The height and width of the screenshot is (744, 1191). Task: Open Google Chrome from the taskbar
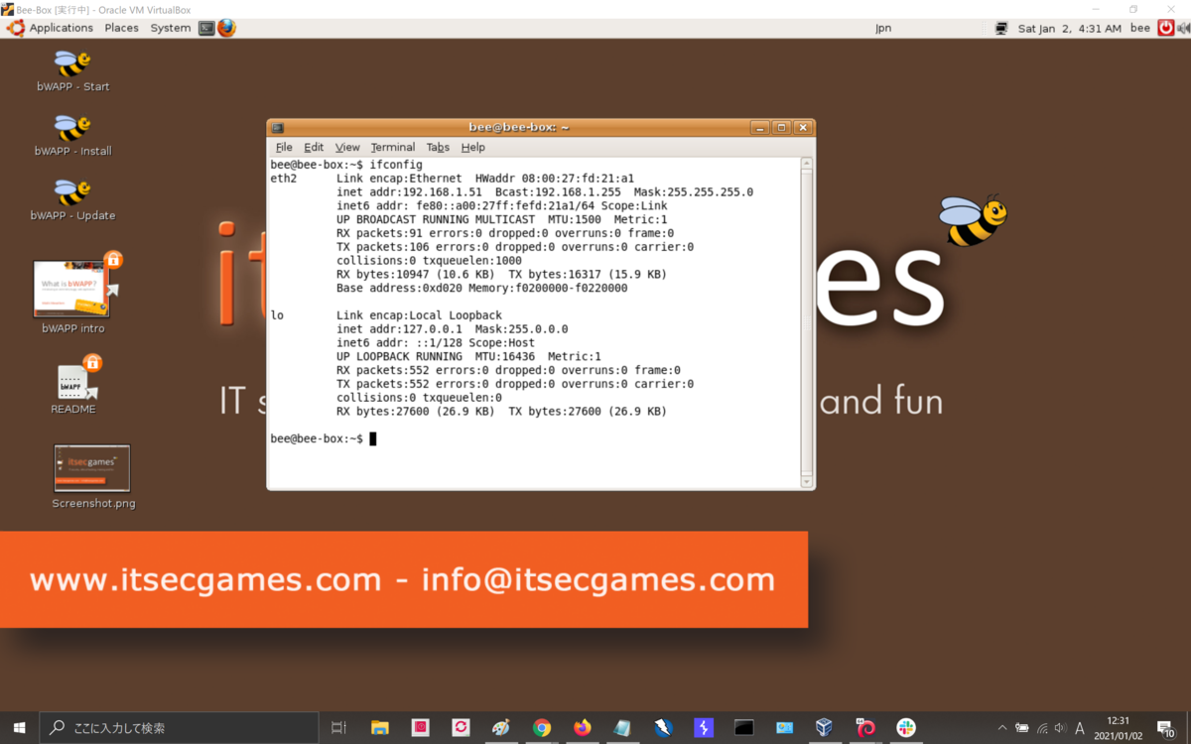pyautogui.click(x=541, y=727)
